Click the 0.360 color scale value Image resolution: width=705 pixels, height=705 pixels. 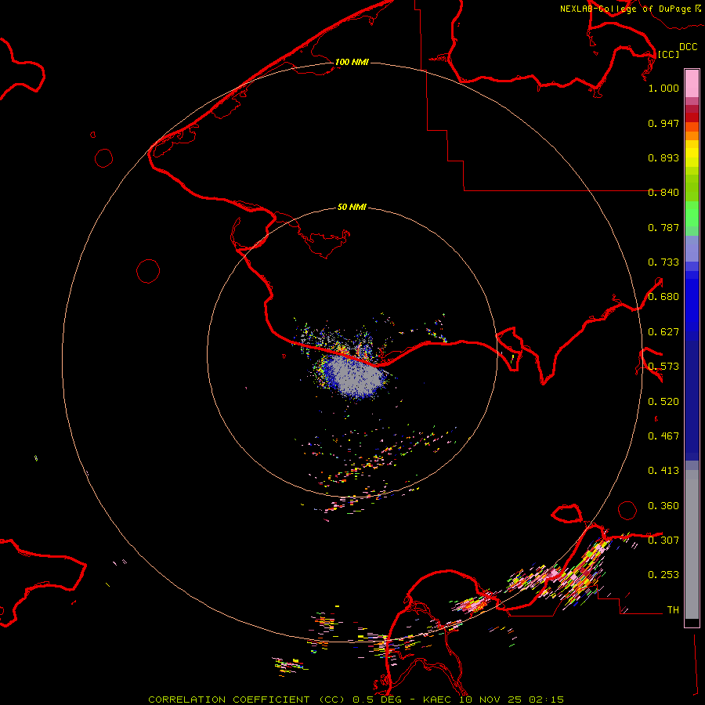pos(663,506)
